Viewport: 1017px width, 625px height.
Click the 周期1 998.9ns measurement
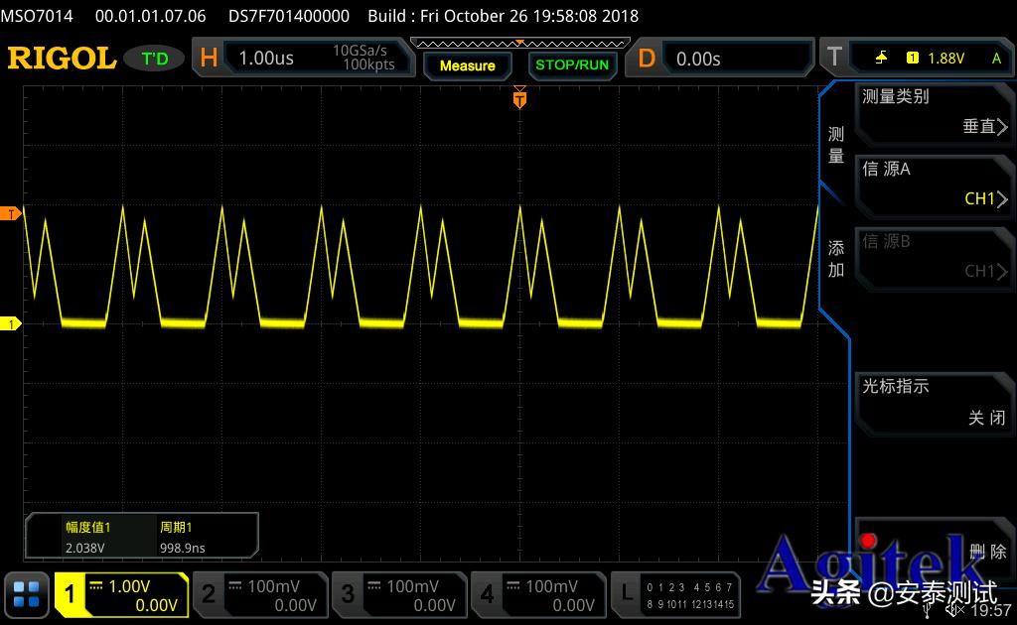[183, 537]
